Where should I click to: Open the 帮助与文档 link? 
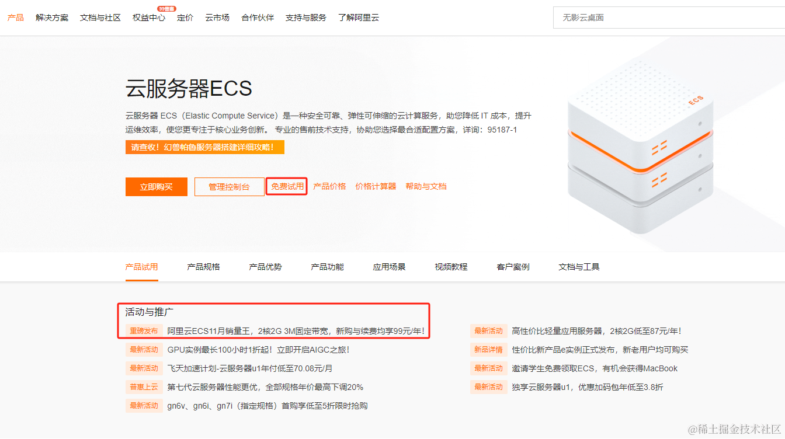tap(426, 186)
